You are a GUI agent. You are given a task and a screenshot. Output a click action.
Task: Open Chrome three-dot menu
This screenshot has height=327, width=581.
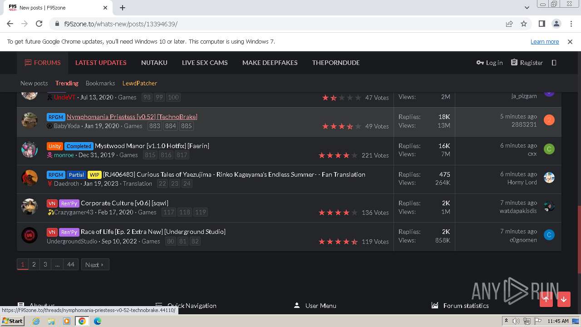tap(571, 24)
